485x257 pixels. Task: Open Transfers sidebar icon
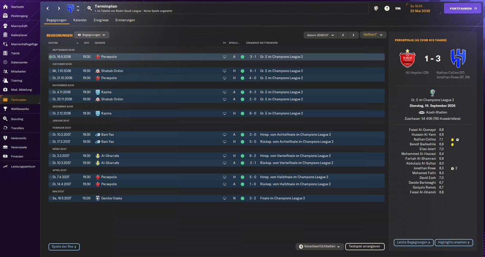(x=5, y=128)
